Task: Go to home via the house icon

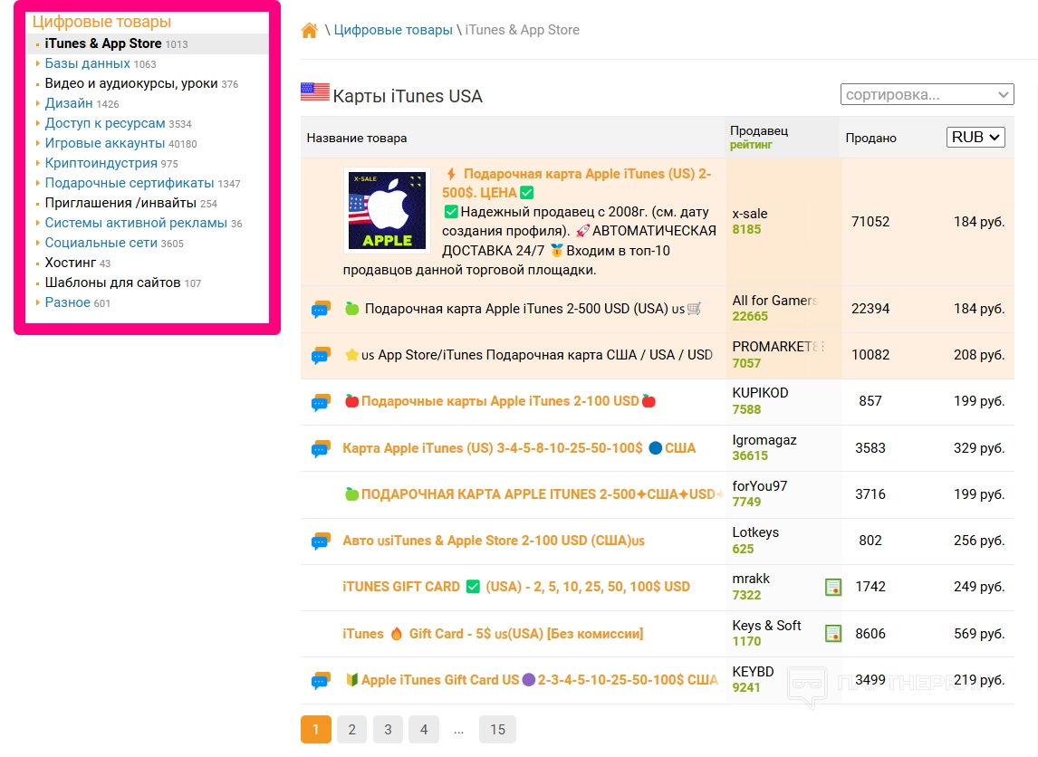Action: pos(309,31)
